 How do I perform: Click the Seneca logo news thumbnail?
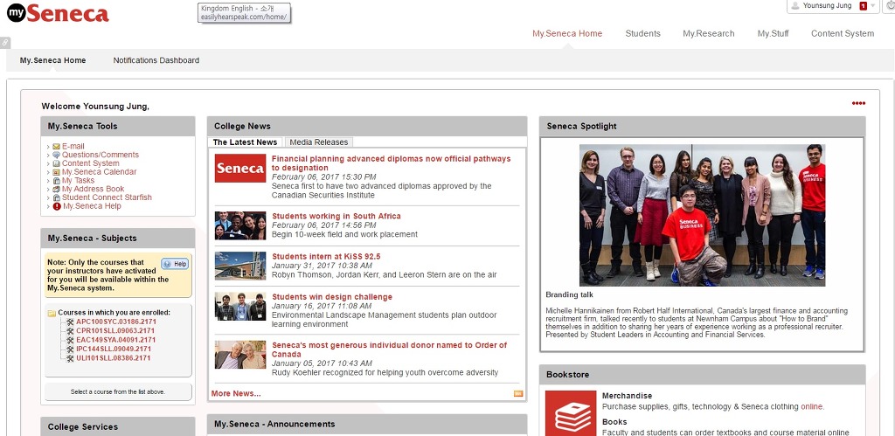240,169
